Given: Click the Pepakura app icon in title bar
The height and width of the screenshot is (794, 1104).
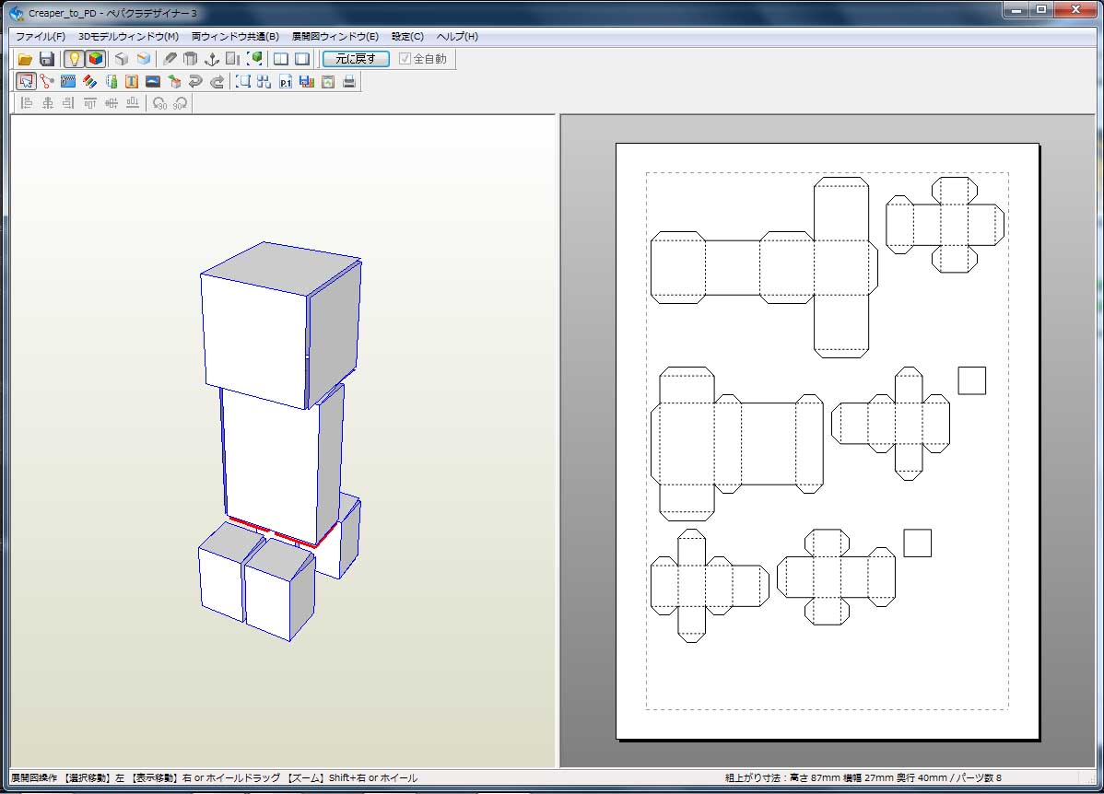Looking at the screenshot, I should [x=17, y=13].
